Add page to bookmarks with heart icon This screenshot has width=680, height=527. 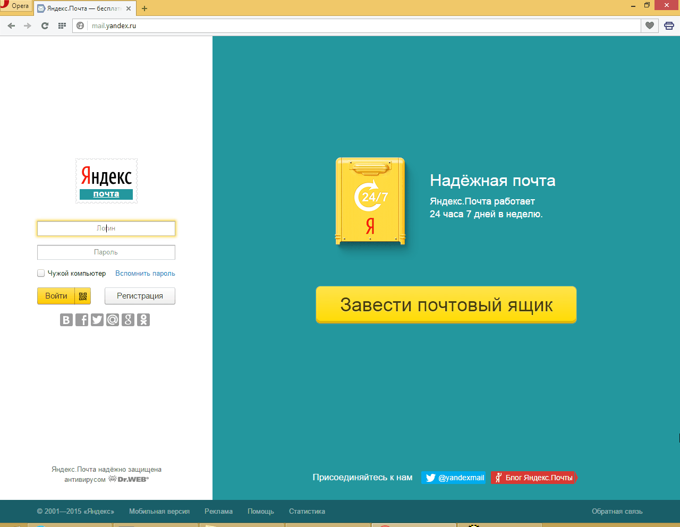coord(649,25)
